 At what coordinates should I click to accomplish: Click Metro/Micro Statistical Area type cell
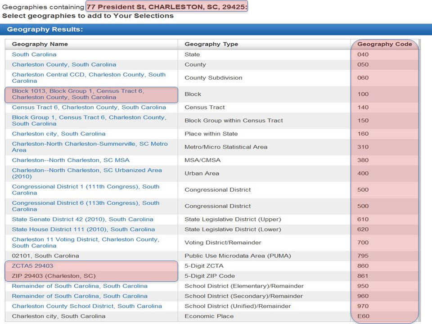pyautogui.click(x=226, y=147)
